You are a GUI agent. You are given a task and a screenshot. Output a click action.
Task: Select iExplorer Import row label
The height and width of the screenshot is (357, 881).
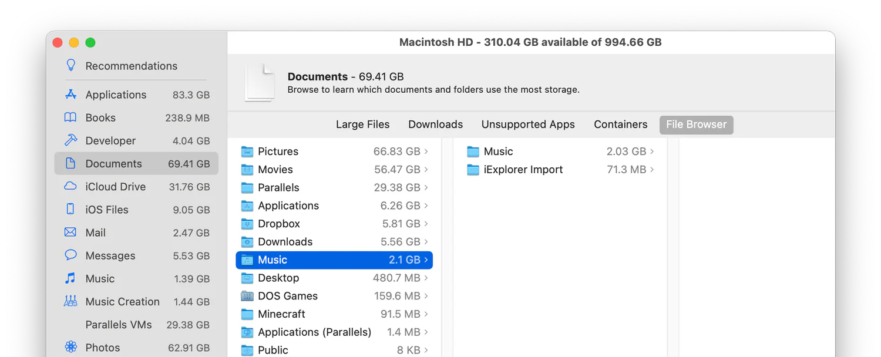point(523,170)
